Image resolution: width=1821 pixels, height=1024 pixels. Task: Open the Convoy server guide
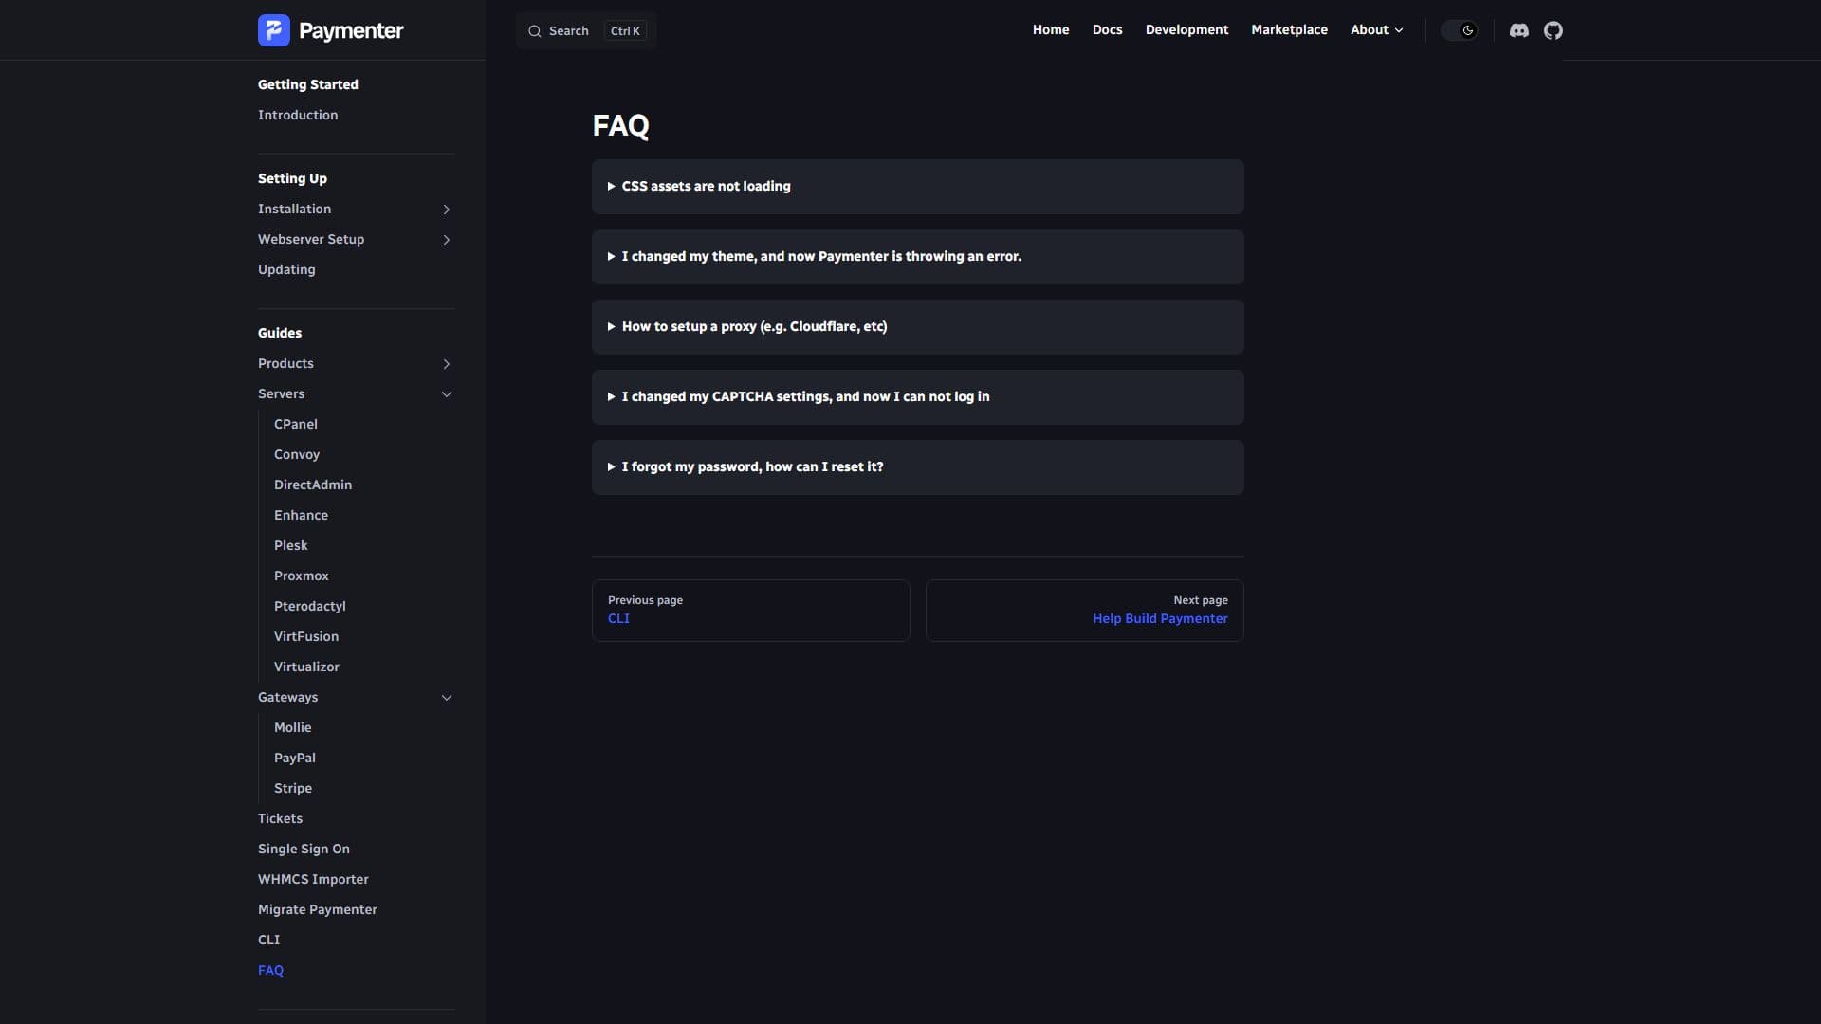(x=297, y=454)
